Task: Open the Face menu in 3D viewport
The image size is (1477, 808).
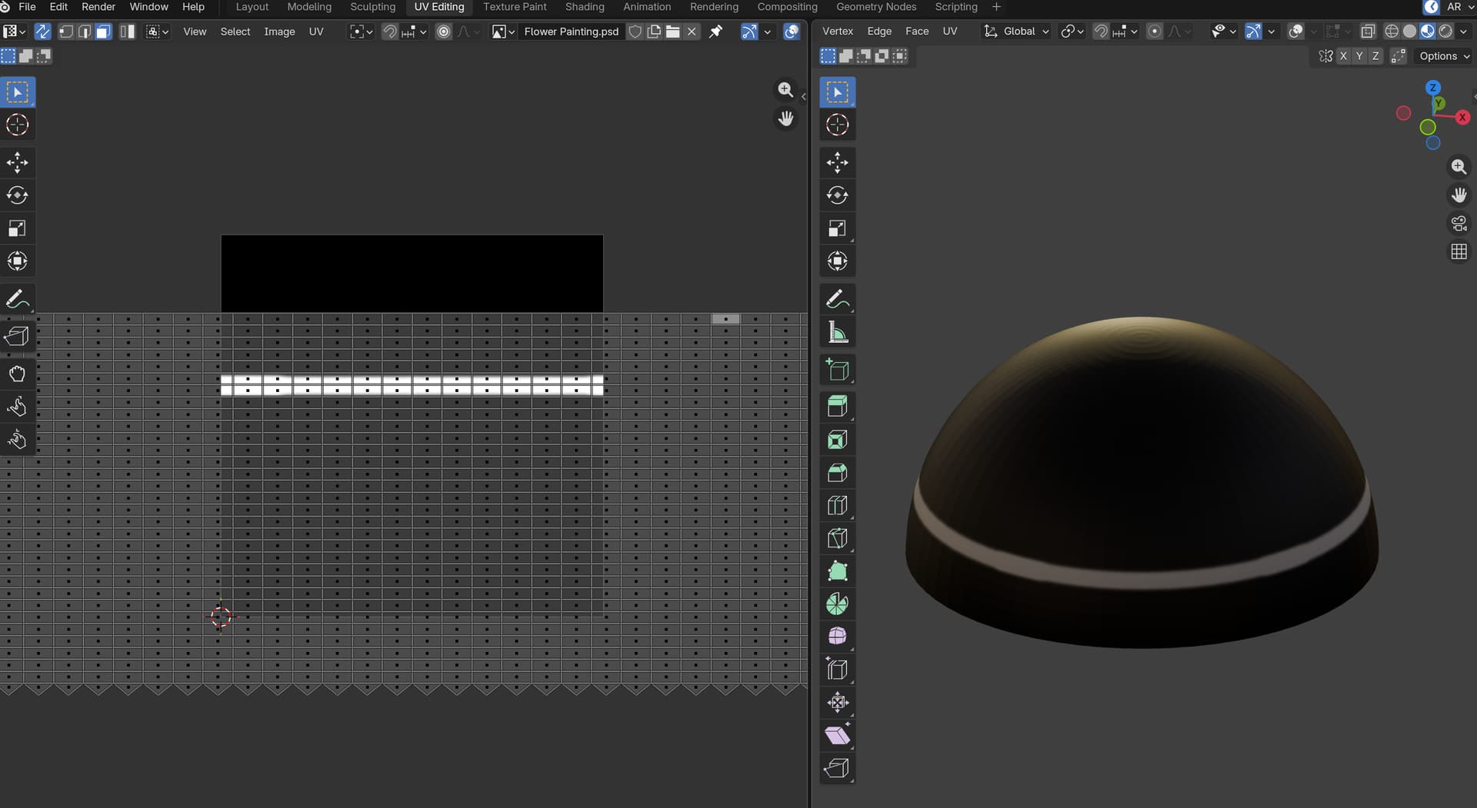Action: click(916, 32)
